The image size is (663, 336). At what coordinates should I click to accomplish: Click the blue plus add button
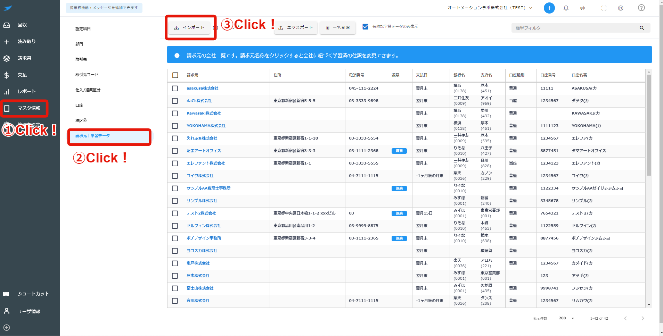(x=549, y=8)
